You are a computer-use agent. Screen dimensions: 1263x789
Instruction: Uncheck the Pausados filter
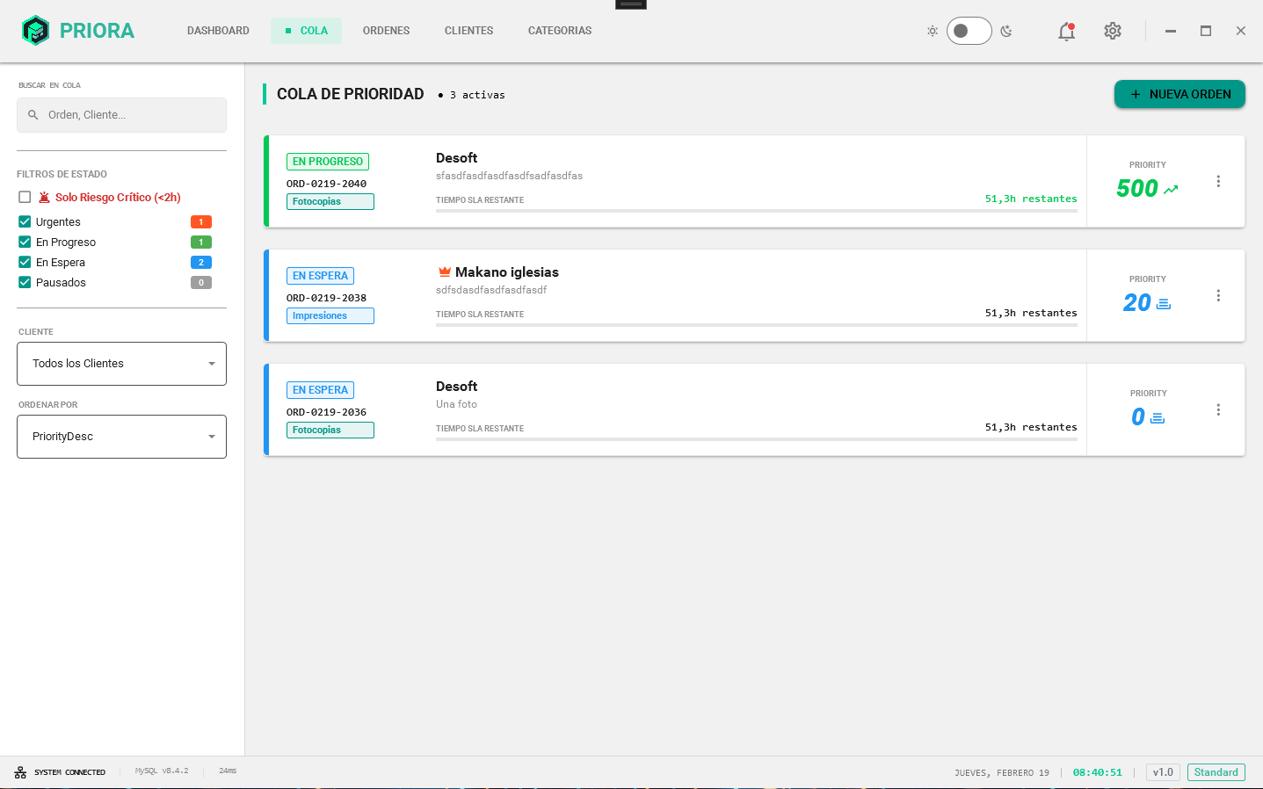25,283
